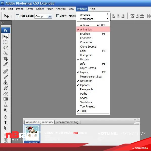Choose Actions from the Window menu
151x151 pixels.
coord(93,25)
